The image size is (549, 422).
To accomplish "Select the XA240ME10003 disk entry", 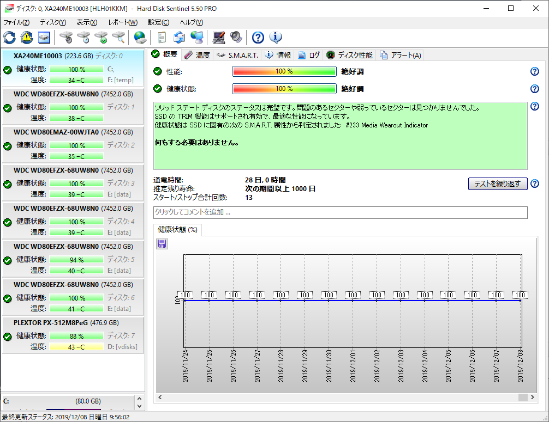I will point(73,68).
